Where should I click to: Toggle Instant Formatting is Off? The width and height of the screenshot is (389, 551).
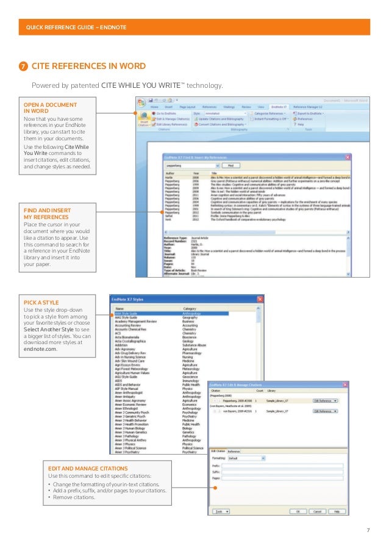click(x=269, y=119)
